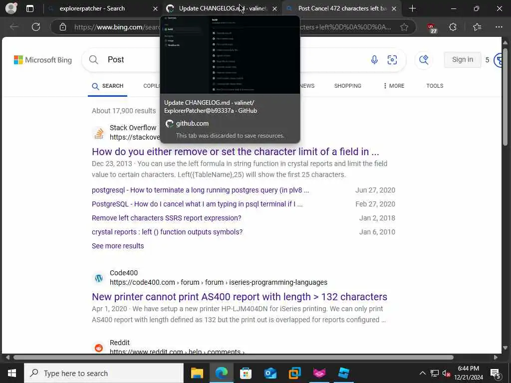Image resolution: width=511 pixels, height=383 pixels.
Task: Click the Sign in button
Action: 462,60
